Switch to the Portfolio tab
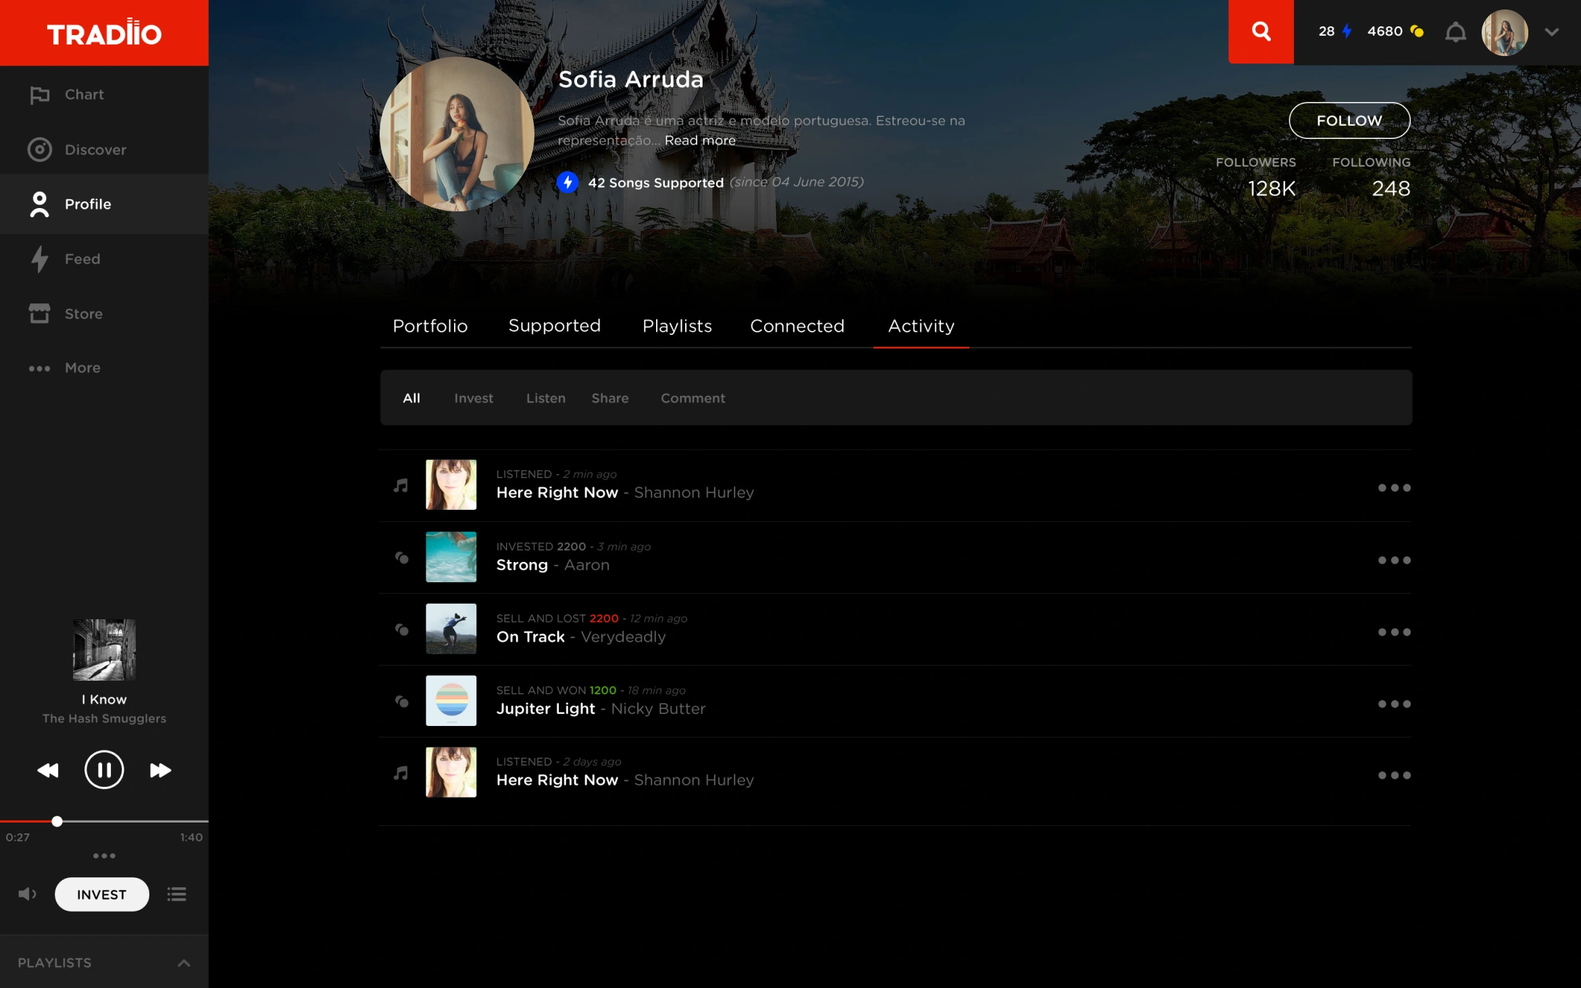This screenshot has width=1581, height=988. point(430,326)
